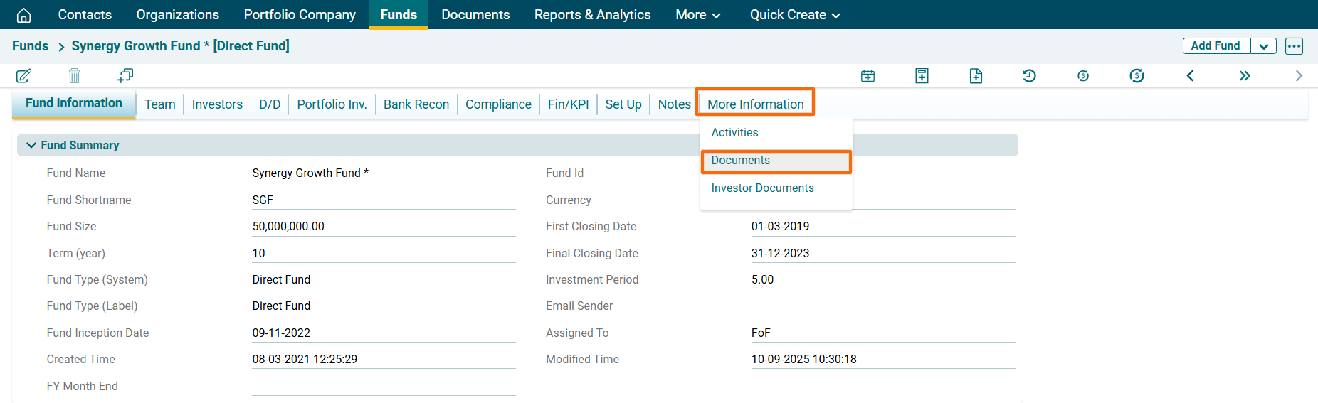Click the trash delete icon
Image resolution: width=1318 pixels, height=403 pixels.
click(74, 76)
